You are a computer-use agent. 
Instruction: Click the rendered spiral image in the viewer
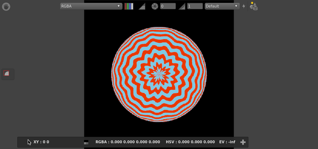point(159,74)
